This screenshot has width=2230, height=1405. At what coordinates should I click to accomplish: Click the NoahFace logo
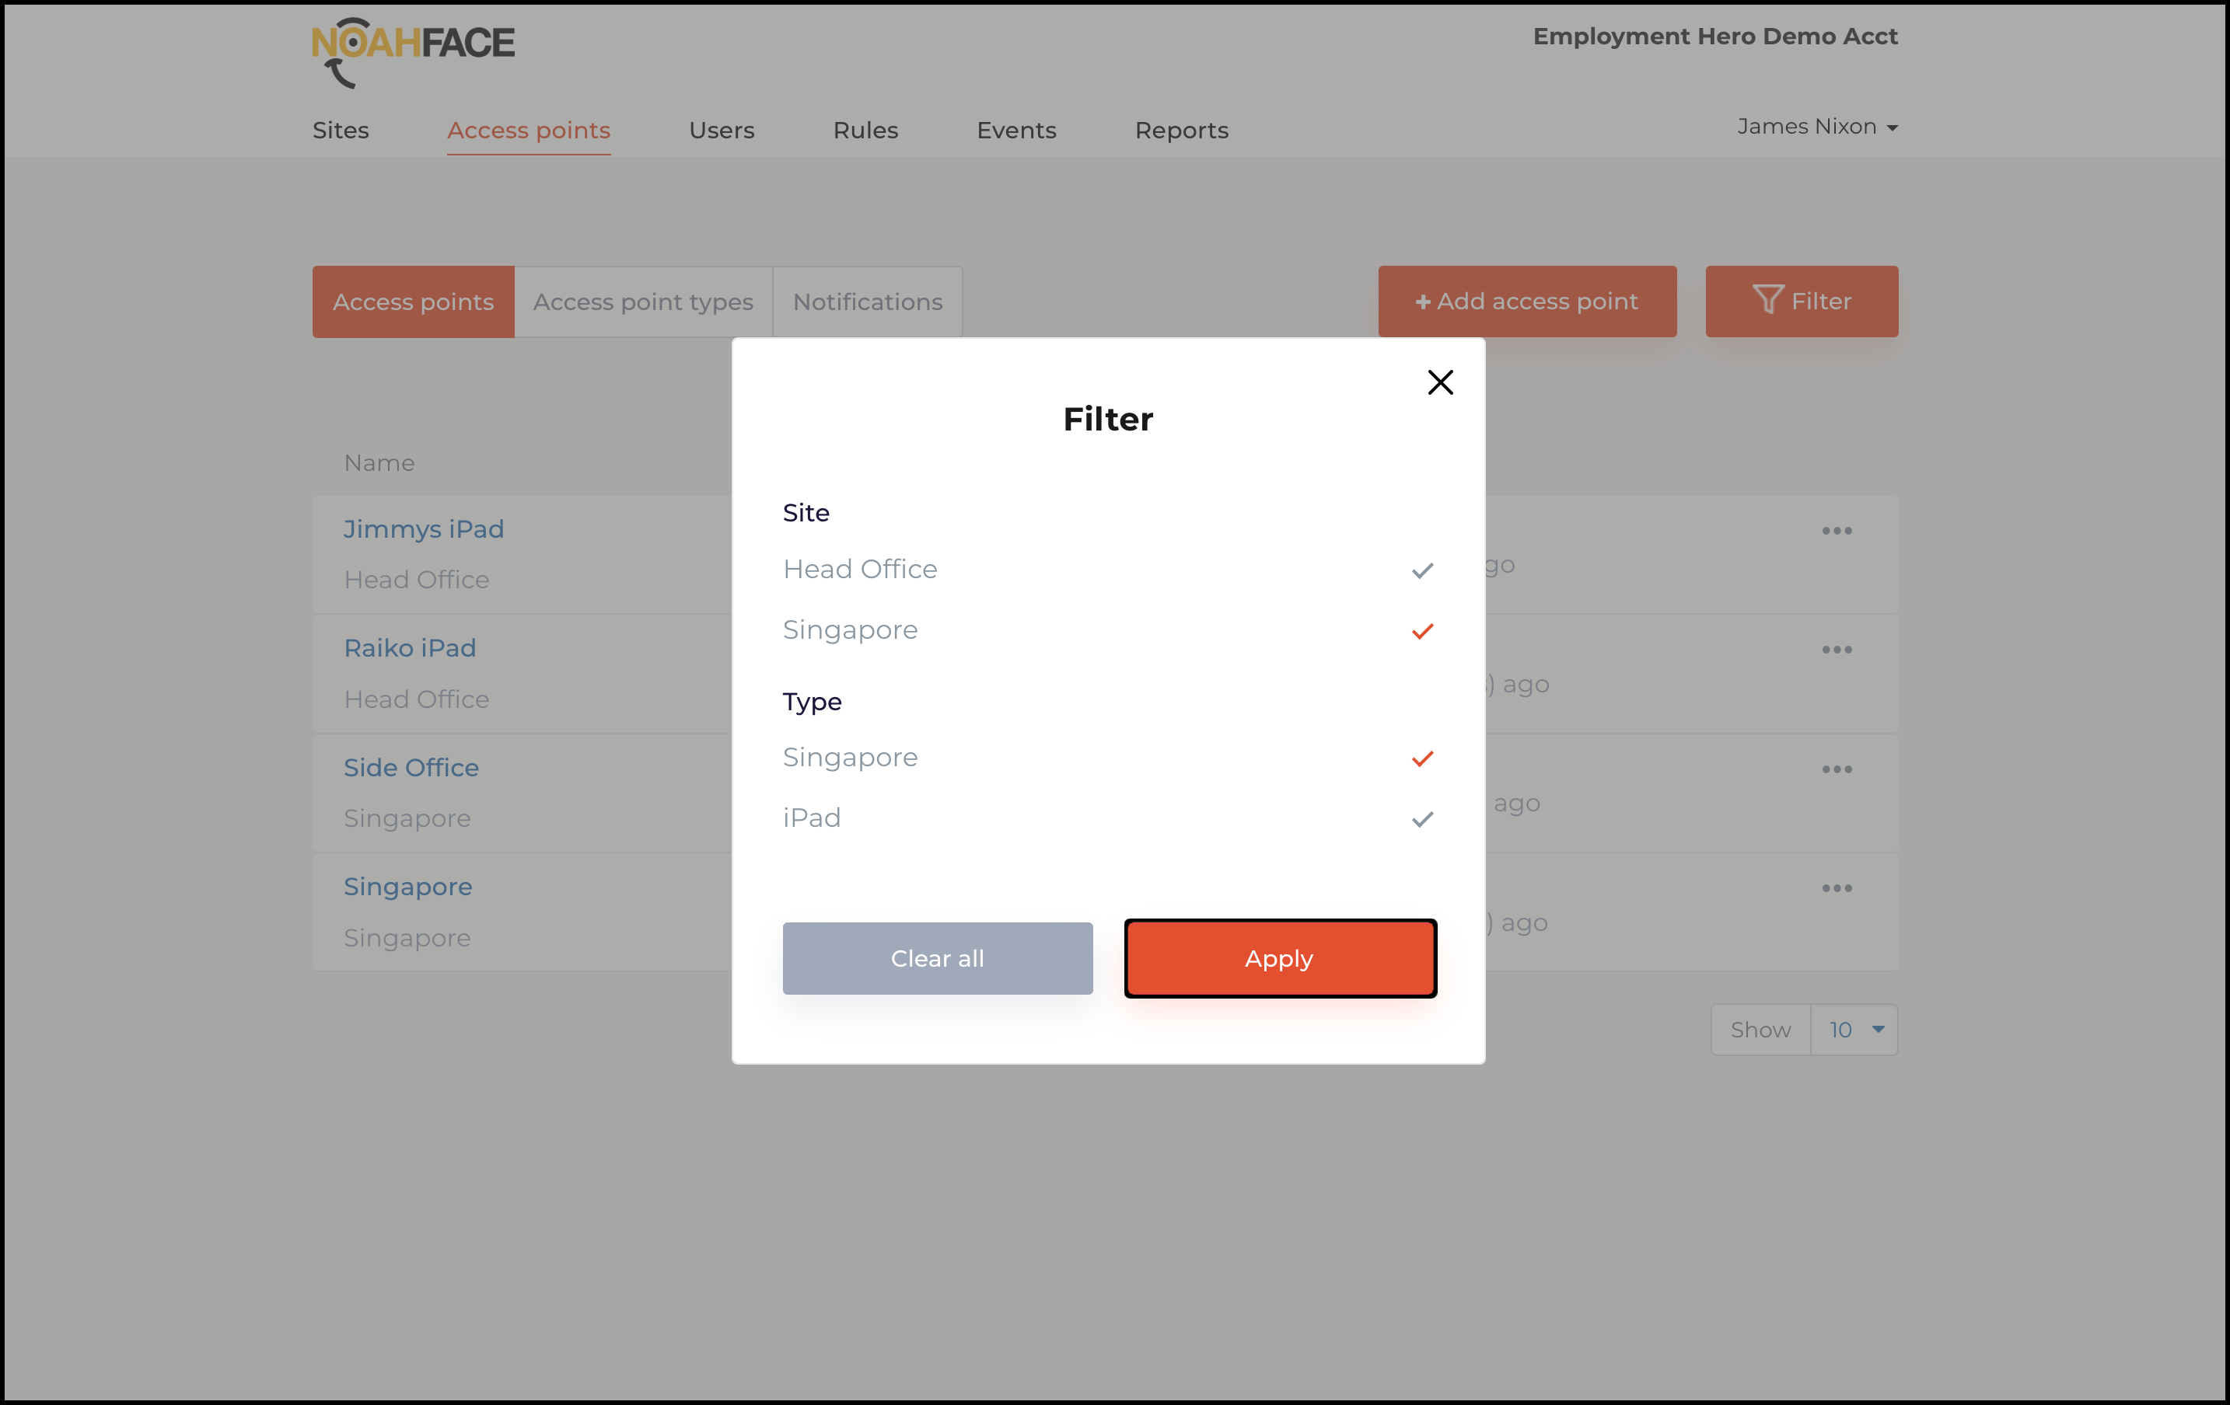pos(413,51)
